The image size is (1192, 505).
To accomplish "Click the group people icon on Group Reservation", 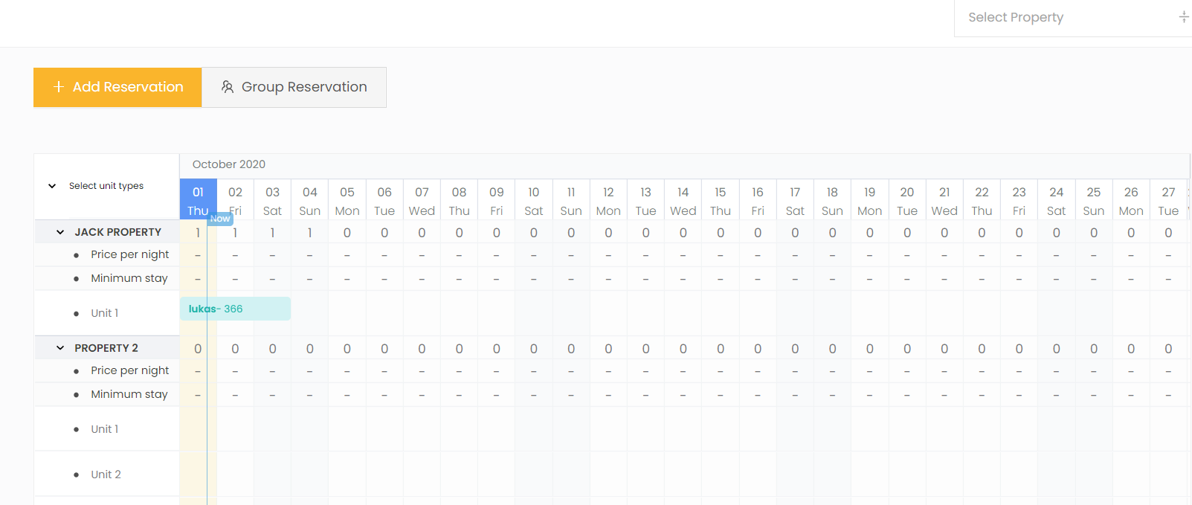I will click(x=227, y=87).
